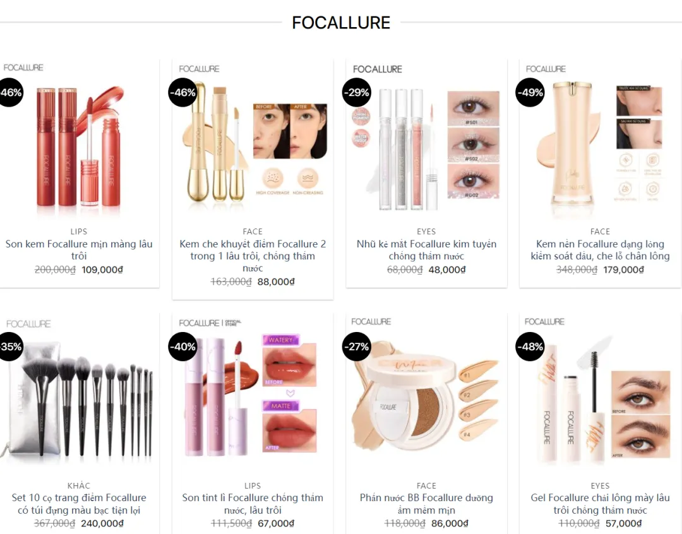Click the -46% badge on the concealer product
This screenshot has height=534, width=682.
click(x=182, y=92)
